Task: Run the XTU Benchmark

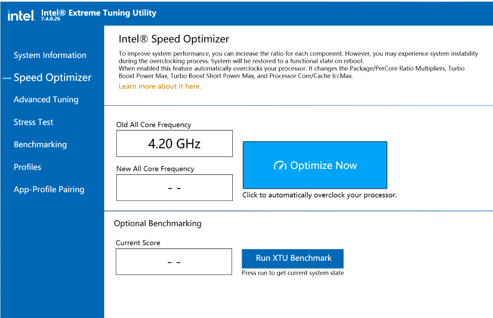Action: (x=292, y=258)
